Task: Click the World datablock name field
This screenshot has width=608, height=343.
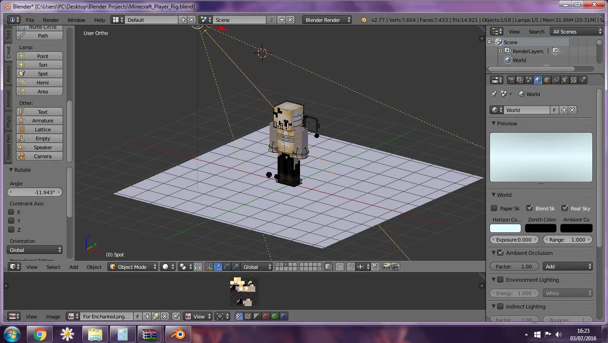Action: (527, 110)
